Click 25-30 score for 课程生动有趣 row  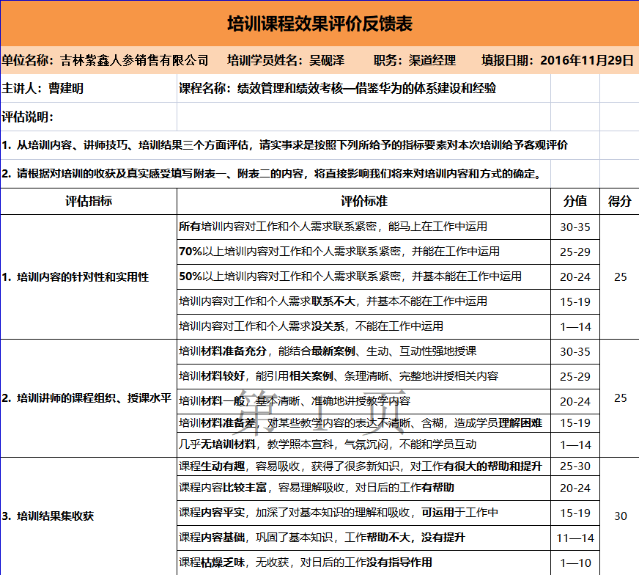[575, 466]
